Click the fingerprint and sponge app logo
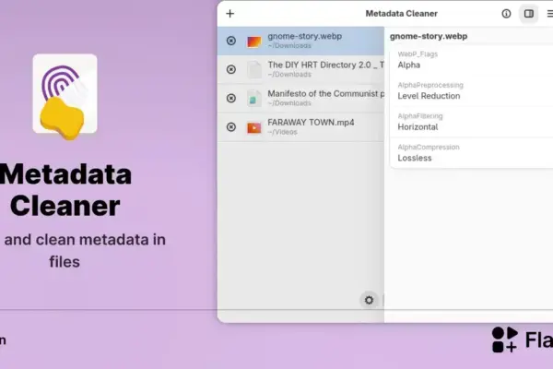The height and width of the screenshot is (369, 553). 65,96
